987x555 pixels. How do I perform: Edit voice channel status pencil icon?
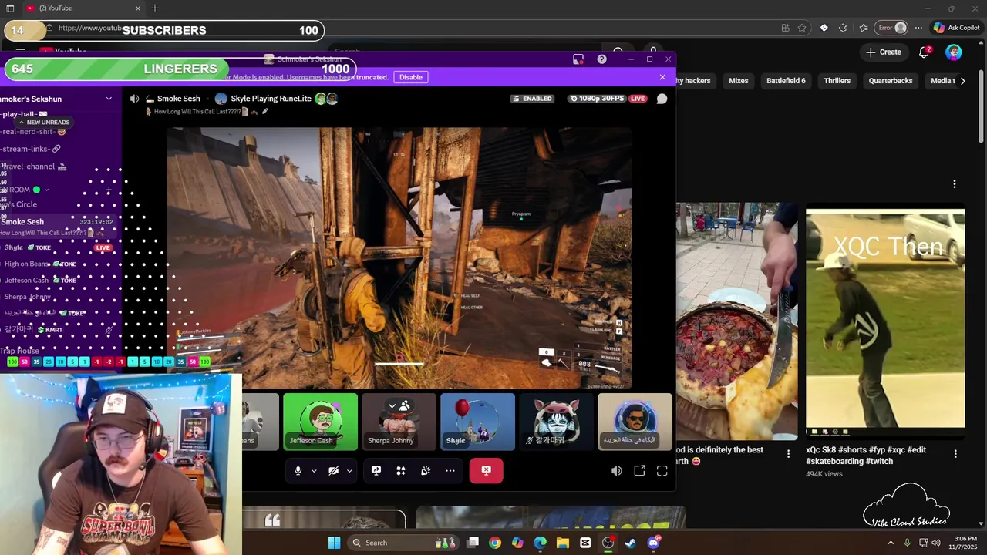[264, 112]
